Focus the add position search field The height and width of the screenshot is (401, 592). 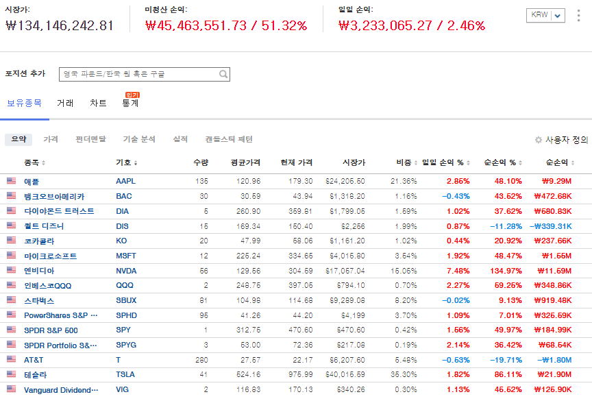pyautogui.click(x=144, y=74)
